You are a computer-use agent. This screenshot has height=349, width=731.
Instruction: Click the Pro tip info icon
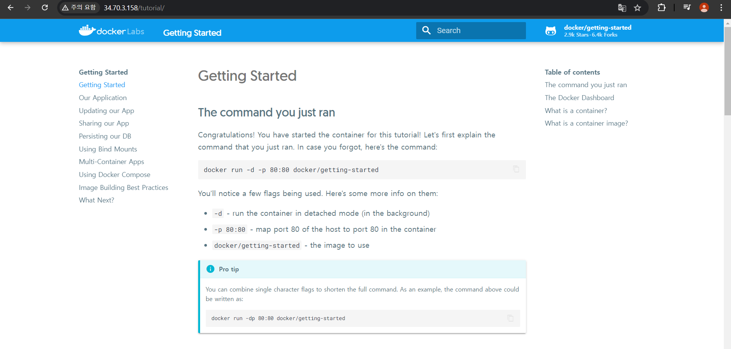point(210,269)
